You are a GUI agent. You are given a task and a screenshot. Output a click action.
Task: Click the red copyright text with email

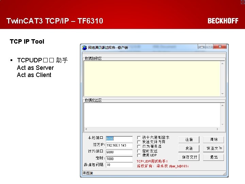click(x=163, y=166)
